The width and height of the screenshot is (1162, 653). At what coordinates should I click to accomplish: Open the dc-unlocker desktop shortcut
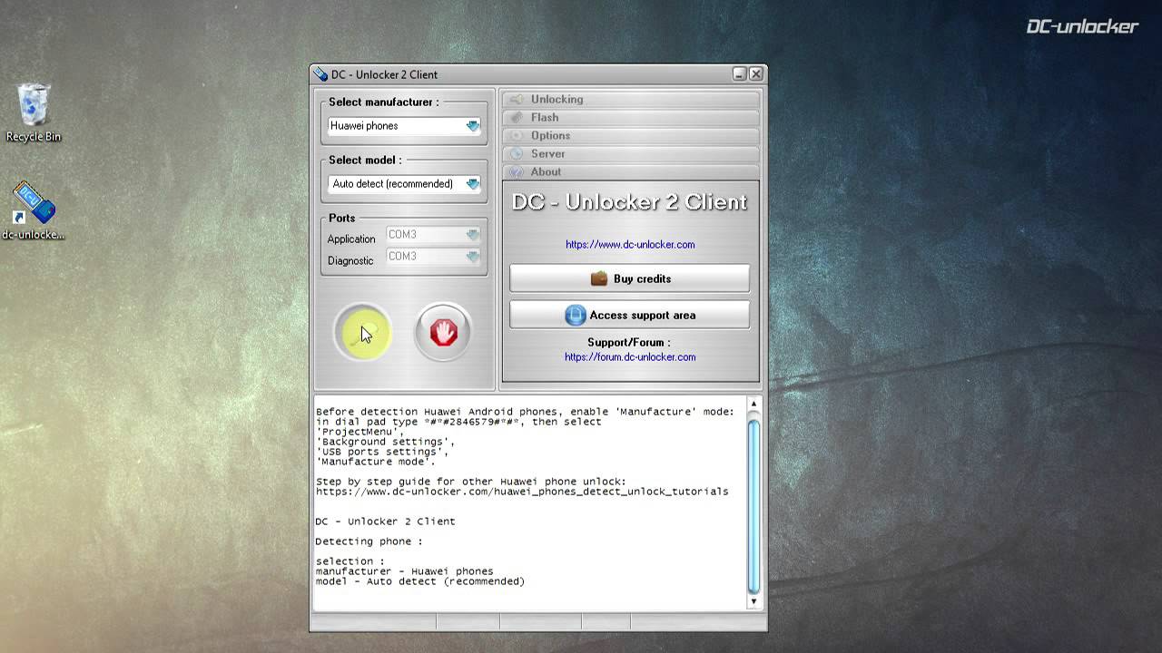coord(34,210)
